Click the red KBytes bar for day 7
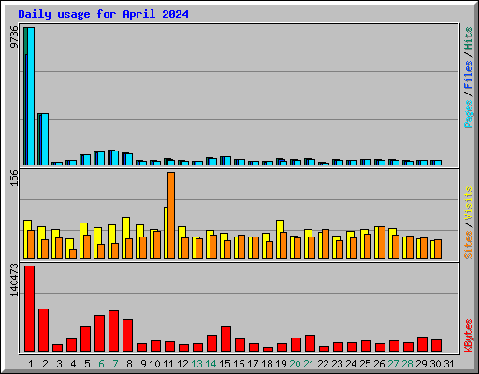 pos(114,331)
